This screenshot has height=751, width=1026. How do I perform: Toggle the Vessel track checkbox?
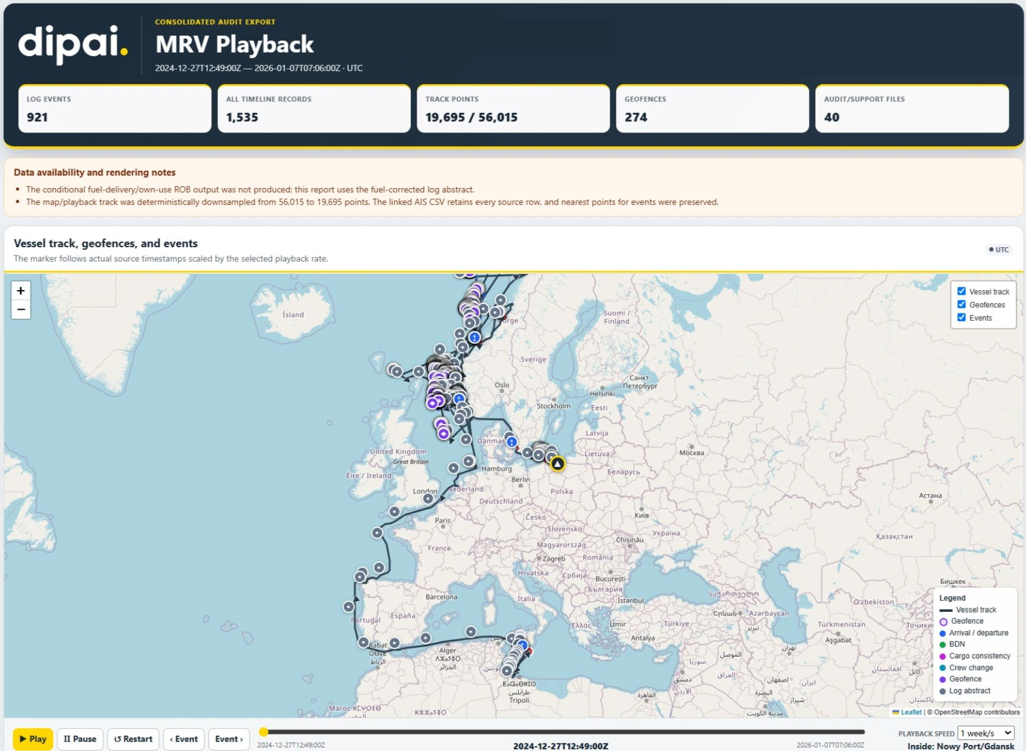pyautogui.click(x=962, y=291)
